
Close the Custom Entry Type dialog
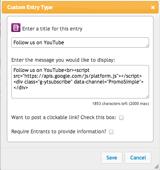tap(153, 8)
